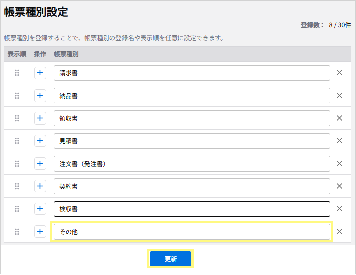Remove the 見積書 row

[339, 141]
